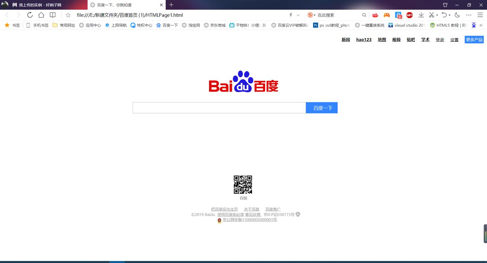Open the 手机书签 bookmark
Viewport: 487px width, 263px height.
[x=37, y=25]
